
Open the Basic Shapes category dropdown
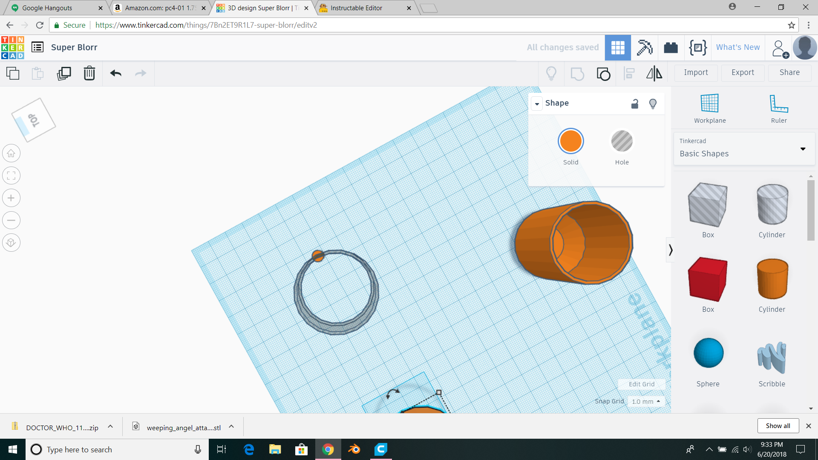(744, 148)
